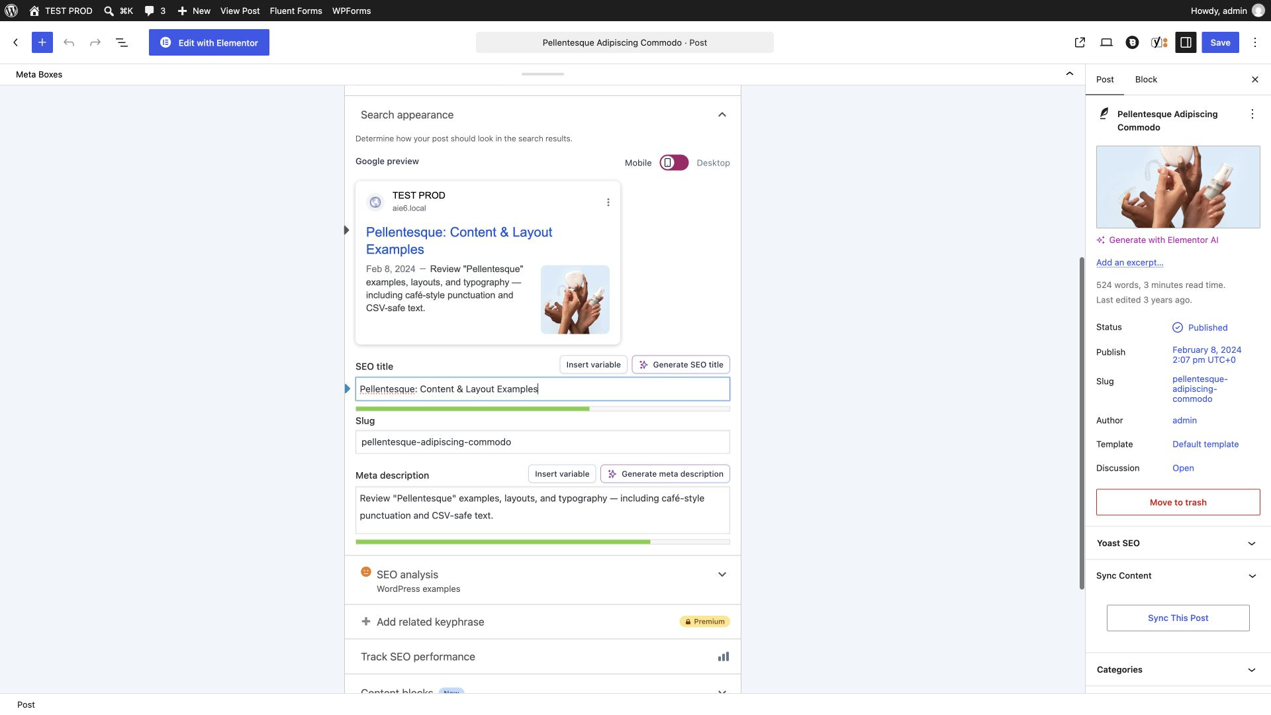Click View Post in admin bar
Viewport: 1271px width, 715px height.
click(240, 11)
